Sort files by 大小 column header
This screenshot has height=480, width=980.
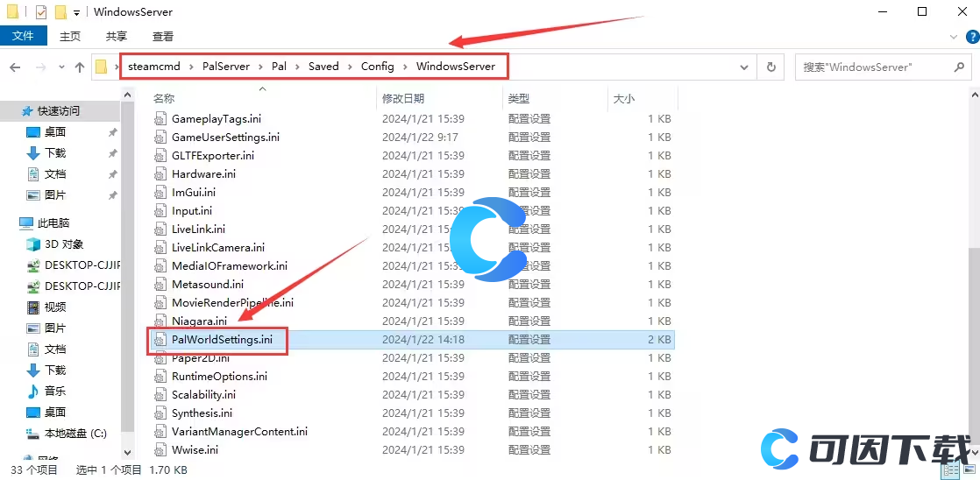623,99
